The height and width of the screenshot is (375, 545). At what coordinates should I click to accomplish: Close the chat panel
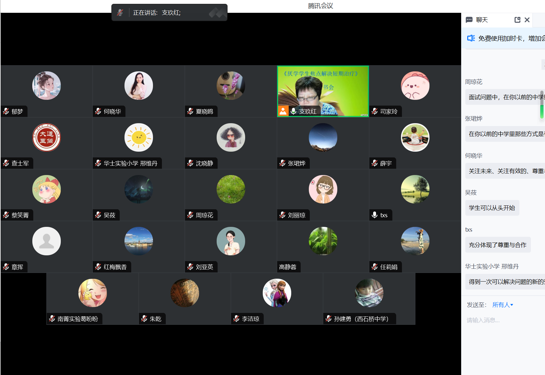coord(527,20)
